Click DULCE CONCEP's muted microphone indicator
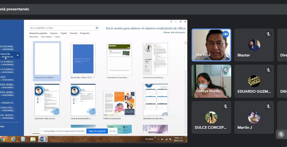Viewport: 287px width, 147px height. click(226, 106)
